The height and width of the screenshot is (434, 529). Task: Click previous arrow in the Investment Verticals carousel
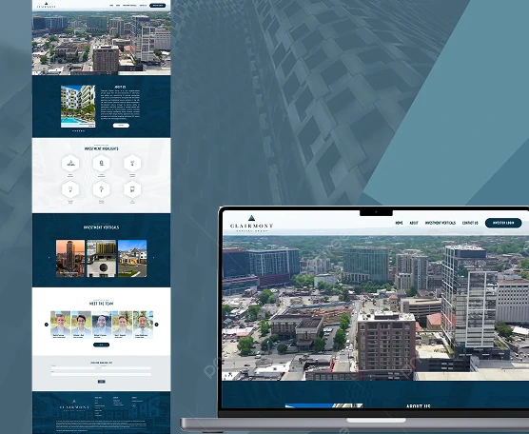49,258
